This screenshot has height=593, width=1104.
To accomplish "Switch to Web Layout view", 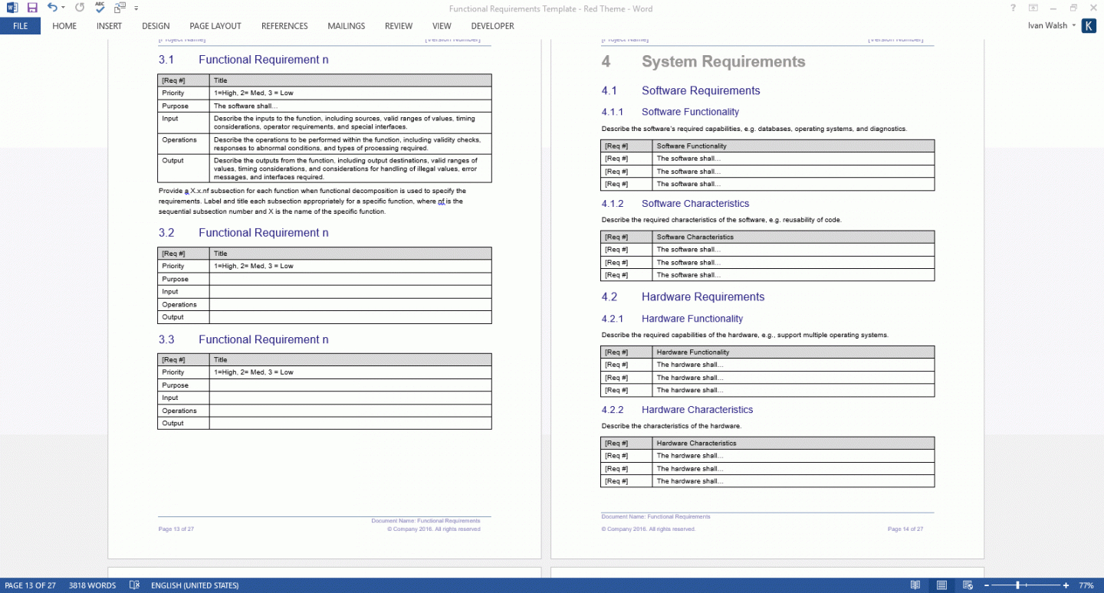I will pyautogui.click(x=967, y=585).
